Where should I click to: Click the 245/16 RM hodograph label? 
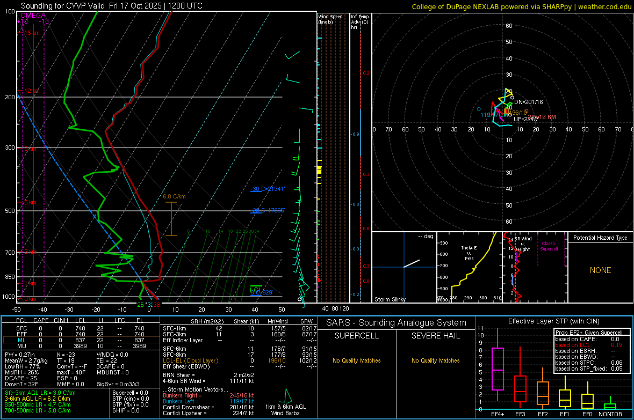click(542, 117)
